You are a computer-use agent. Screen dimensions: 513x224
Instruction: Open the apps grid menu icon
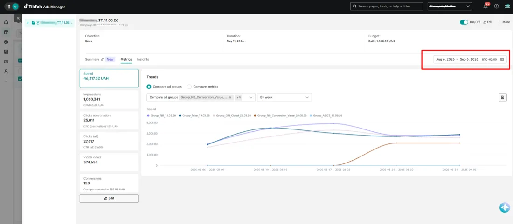(x=8, y=7)
